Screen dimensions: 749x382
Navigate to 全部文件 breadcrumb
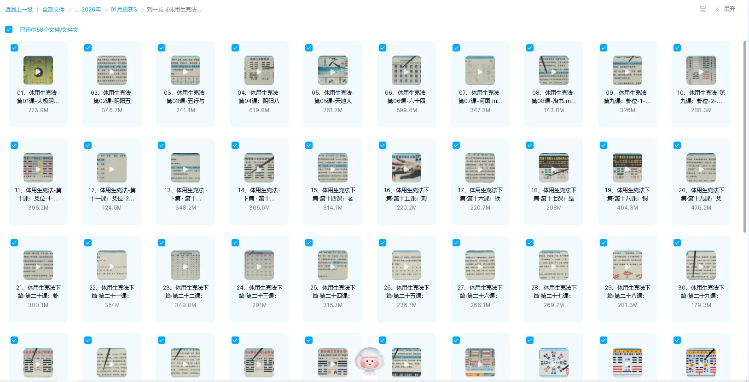click(x=53, y=9)
